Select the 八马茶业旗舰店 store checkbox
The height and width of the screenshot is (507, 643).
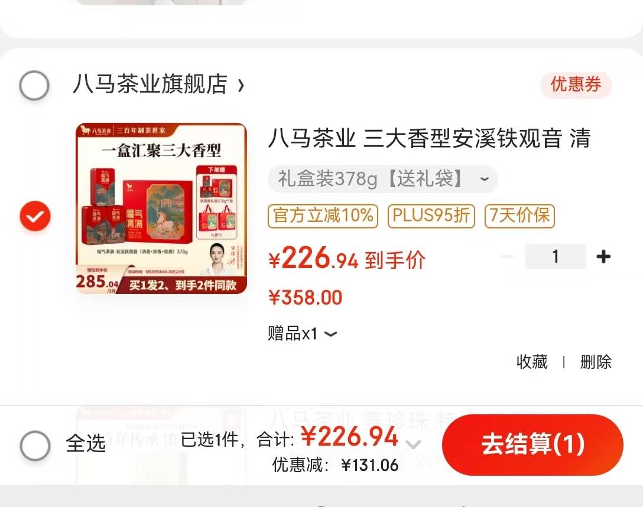coord(34,85)
